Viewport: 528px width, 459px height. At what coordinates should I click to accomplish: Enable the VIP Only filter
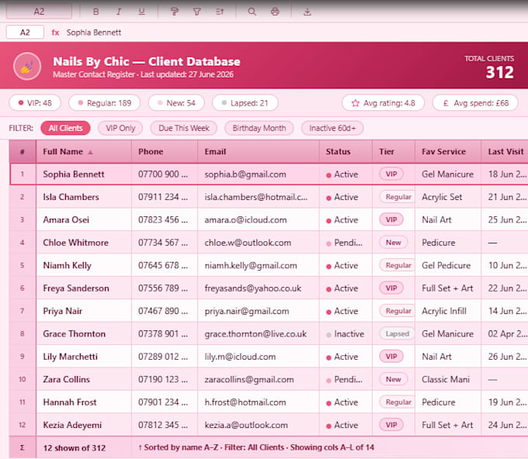coord(120,128)
